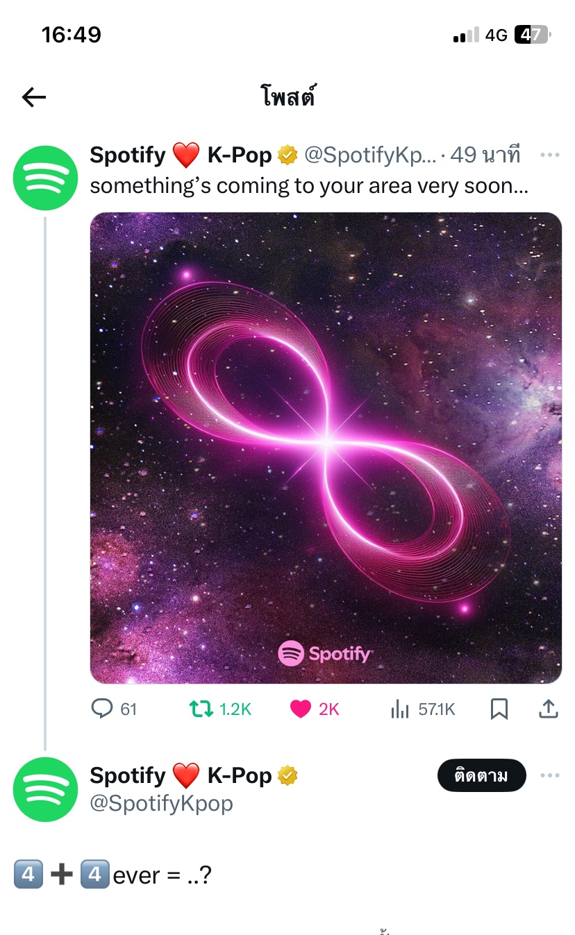Tap the battery indicator in status bar
The image size is (575, 935).
(x=531, y=35)
